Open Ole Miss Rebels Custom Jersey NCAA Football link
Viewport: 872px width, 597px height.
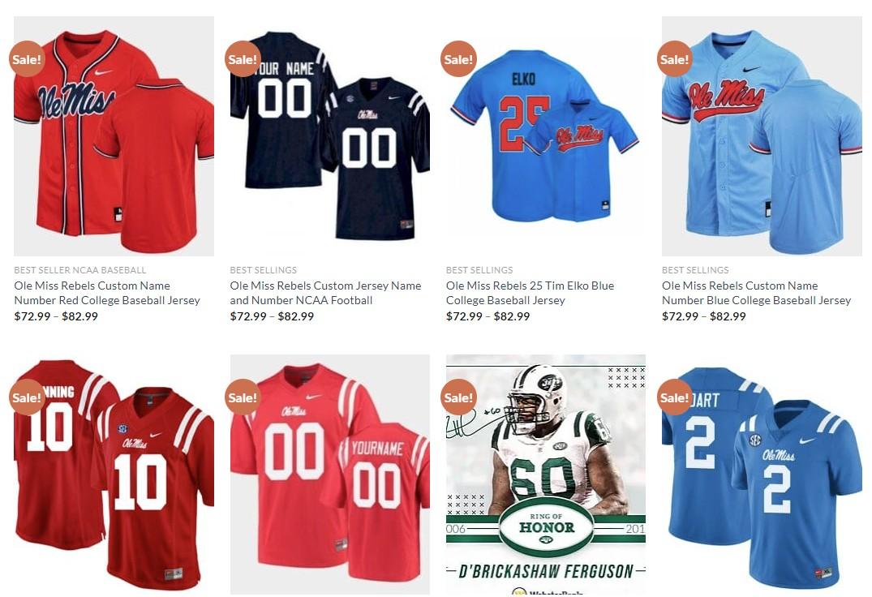[325, 293]
